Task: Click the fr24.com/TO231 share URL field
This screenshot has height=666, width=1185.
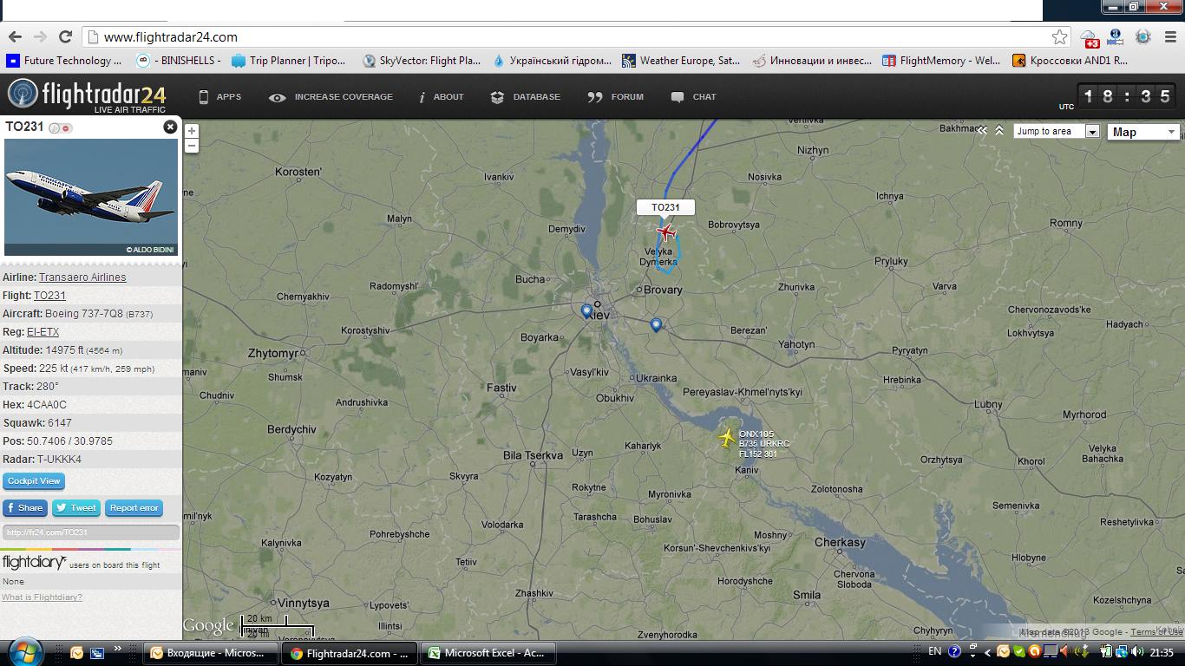Action: point(91,532)
